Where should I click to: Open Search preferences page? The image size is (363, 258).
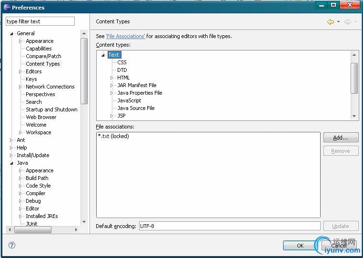tap(34, 102)
